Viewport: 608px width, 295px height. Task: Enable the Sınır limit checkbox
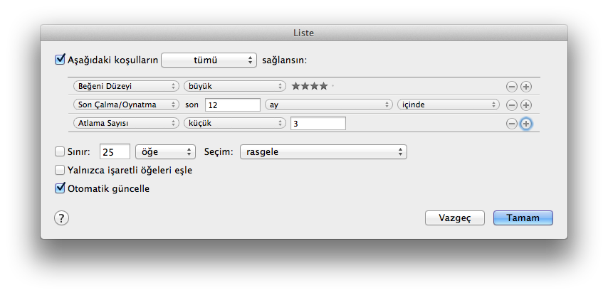[61, 151]
